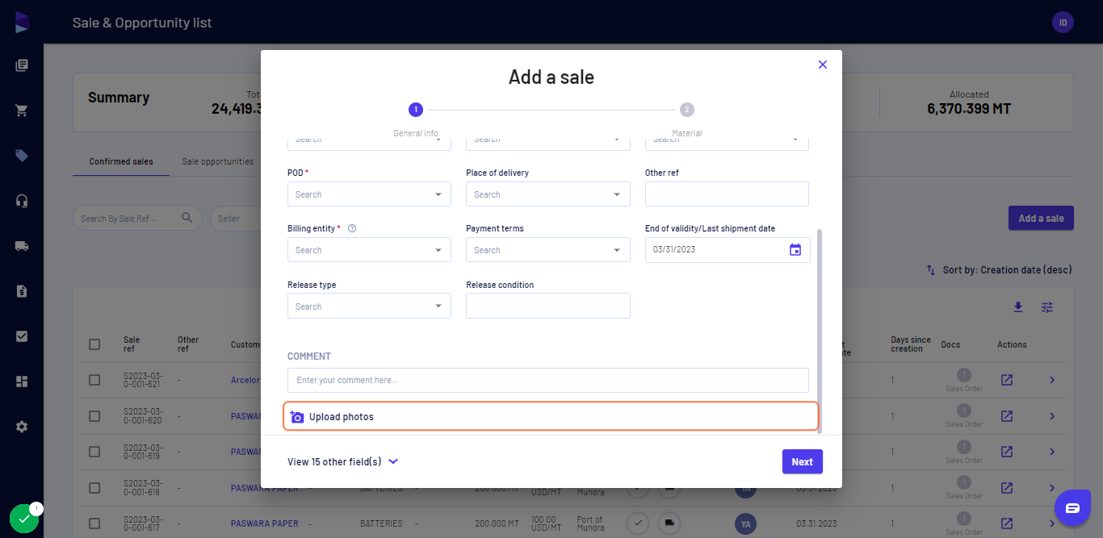Switch to Sale opportunities tab

218,161
